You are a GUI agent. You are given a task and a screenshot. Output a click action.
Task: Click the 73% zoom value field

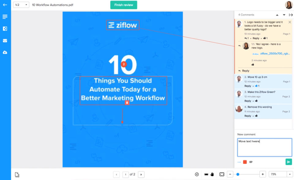278,174
